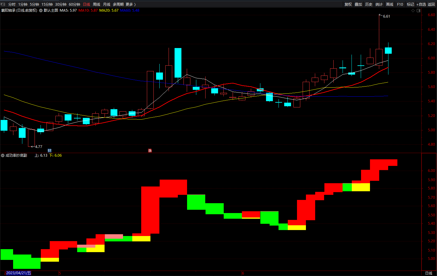Click the 下: 6.06 indicator value
This screenshot has height=276, width=437.
[x=55, y=155]
